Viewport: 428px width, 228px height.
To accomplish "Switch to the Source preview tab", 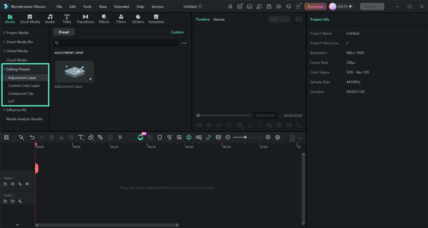I will click(x=219, y=19).
